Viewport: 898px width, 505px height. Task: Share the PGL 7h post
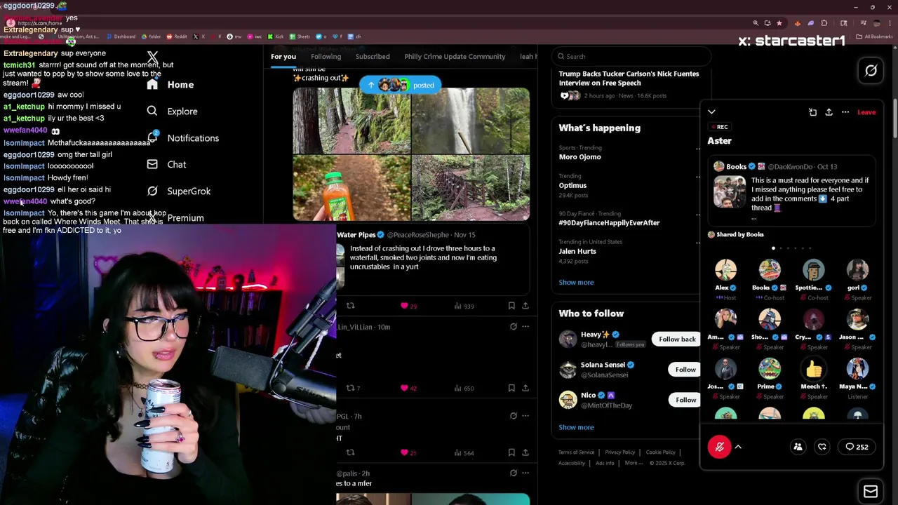tap(525, 452)
